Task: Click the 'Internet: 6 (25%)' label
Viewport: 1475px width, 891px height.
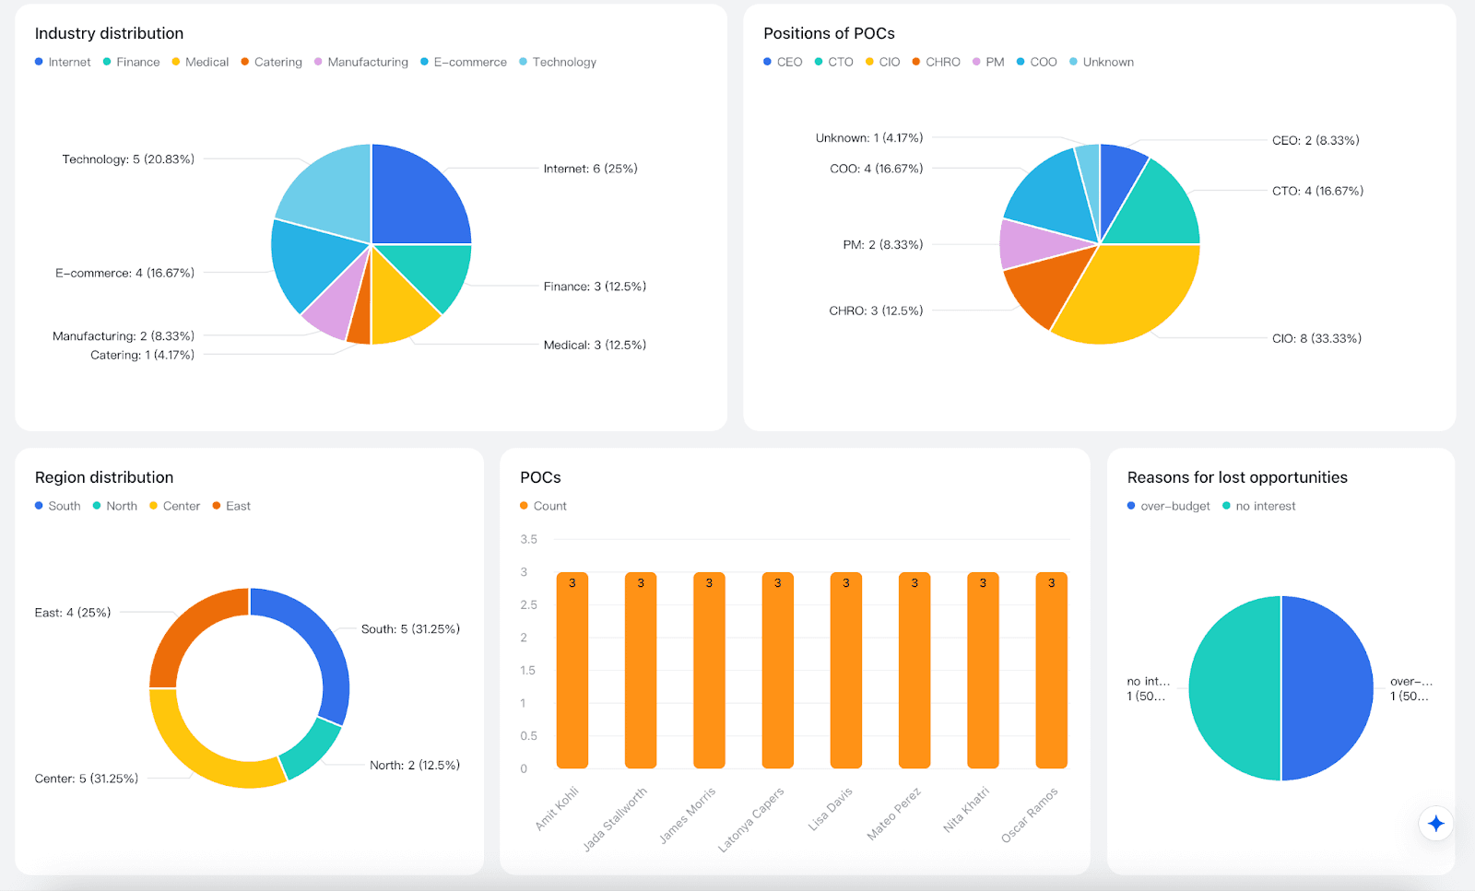Action: coord(590,169)
